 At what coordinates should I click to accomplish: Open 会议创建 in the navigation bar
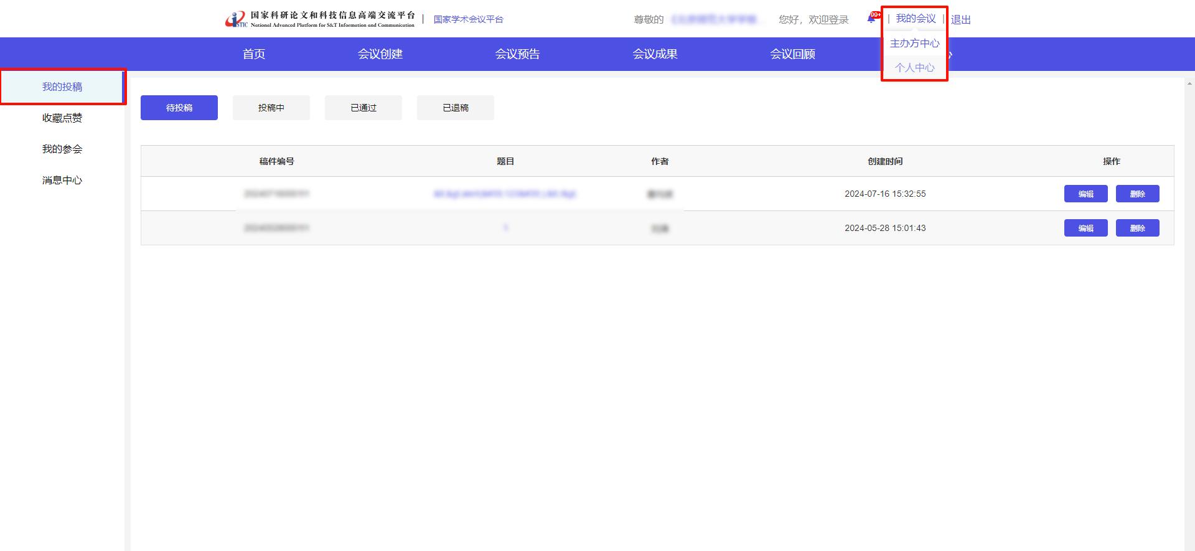coord(380,54)
